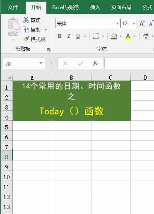Decrease font size with the smaller A
154x214 pixels.
pyautogui.click(x=151, y=24)
